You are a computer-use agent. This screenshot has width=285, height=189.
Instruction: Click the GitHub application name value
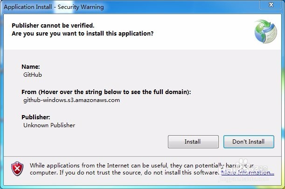click(33, 74)
